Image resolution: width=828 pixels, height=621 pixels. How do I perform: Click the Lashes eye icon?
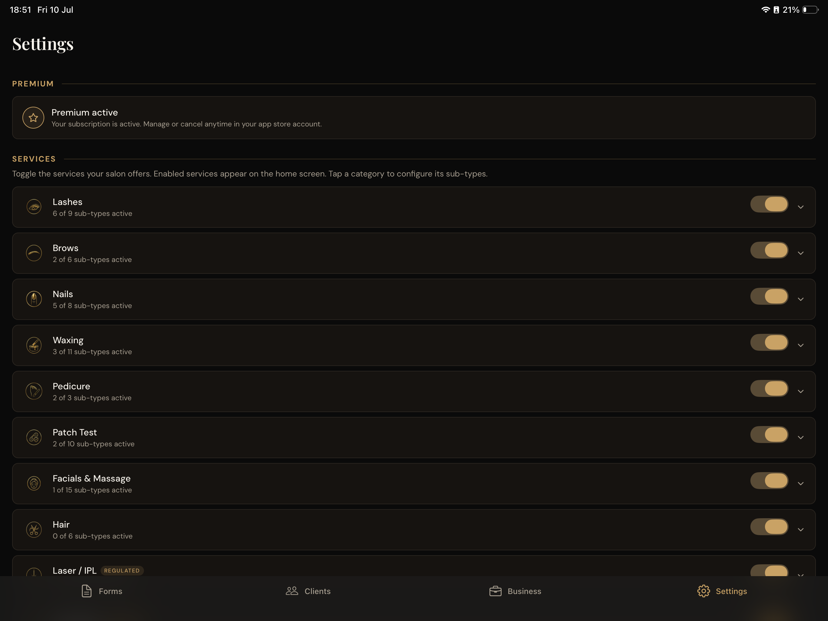(x=34, y=207)
